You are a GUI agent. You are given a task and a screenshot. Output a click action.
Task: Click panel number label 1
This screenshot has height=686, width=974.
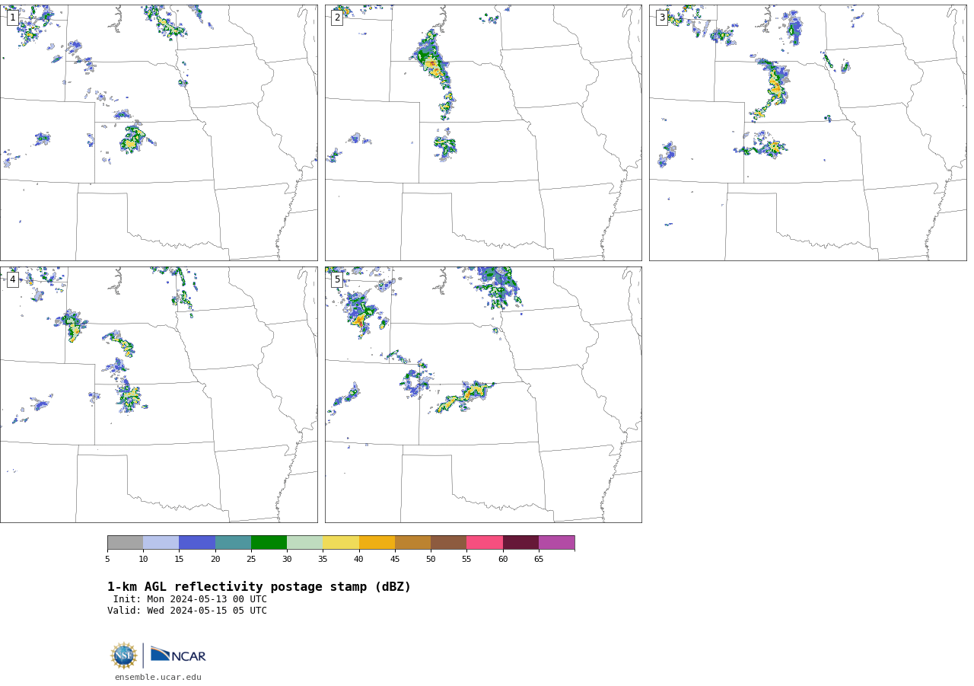pyautogui.click(x=12, y=18)
